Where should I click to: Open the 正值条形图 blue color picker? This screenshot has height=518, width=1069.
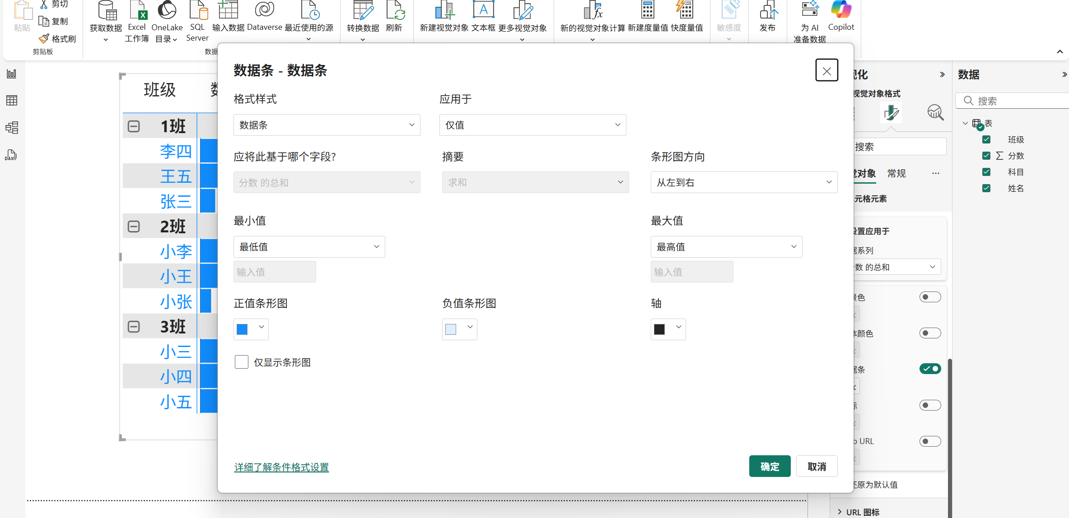(251, 329)
